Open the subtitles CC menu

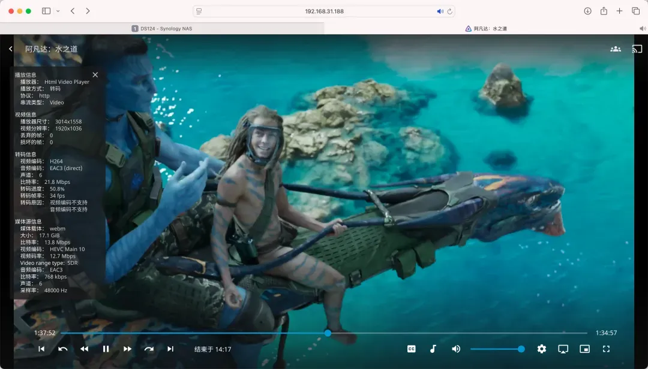[x=412, y=349]
